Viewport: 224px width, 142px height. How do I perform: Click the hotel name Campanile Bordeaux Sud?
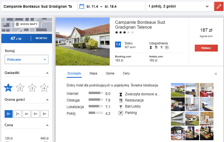pyautogui.click(x=140, y=25)
